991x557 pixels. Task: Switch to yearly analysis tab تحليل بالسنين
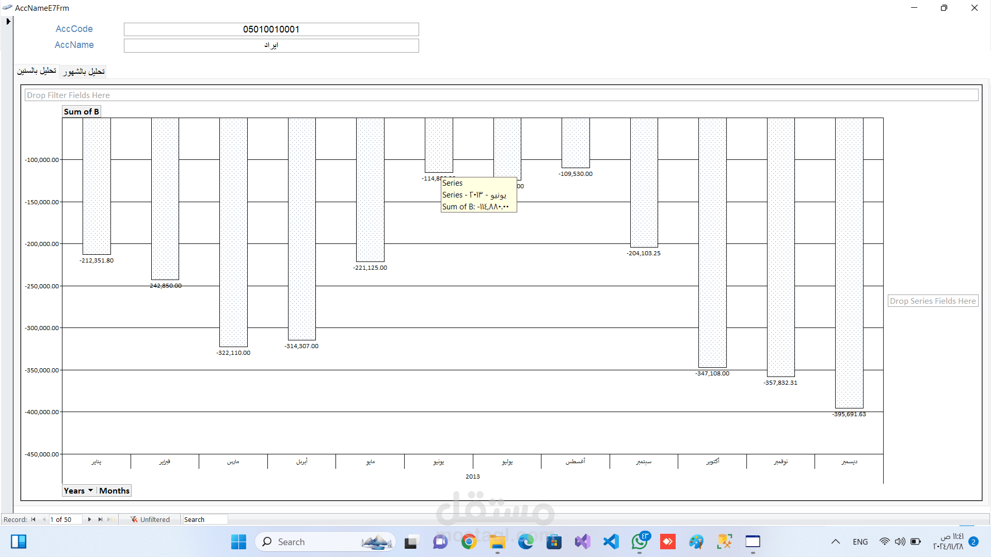click(37, 71)
